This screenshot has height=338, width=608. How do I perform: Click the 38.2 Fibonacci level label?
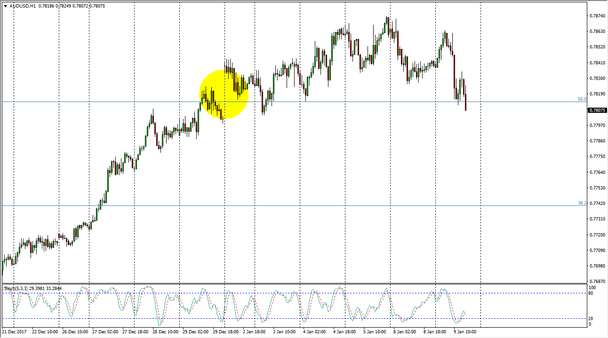coord(582,203)
